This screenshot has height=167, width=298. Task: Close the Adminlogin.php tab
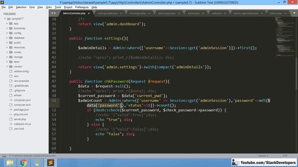(179, 13)
